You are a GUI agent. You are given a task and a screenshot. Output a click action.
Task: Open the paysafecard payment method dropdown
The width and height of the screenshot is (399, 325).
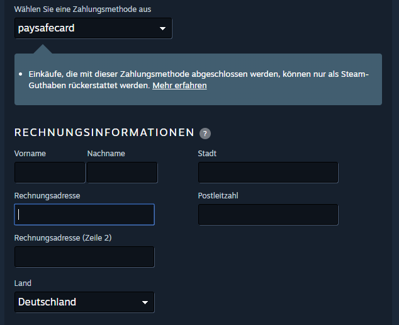pyautogui.click(x=93, y=28)
